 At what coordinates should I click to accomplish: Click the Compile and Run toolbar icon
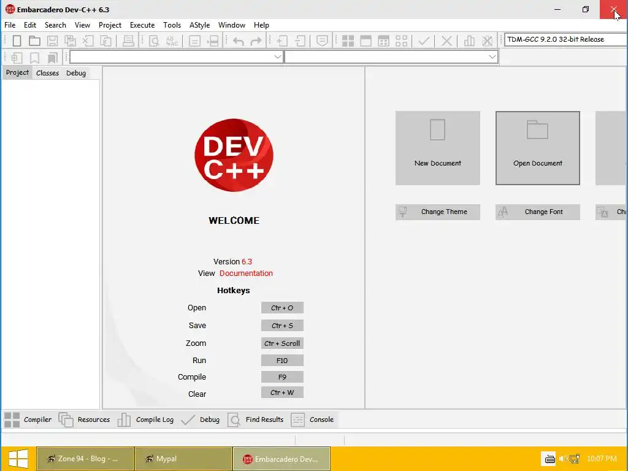[x=383, y=41]
